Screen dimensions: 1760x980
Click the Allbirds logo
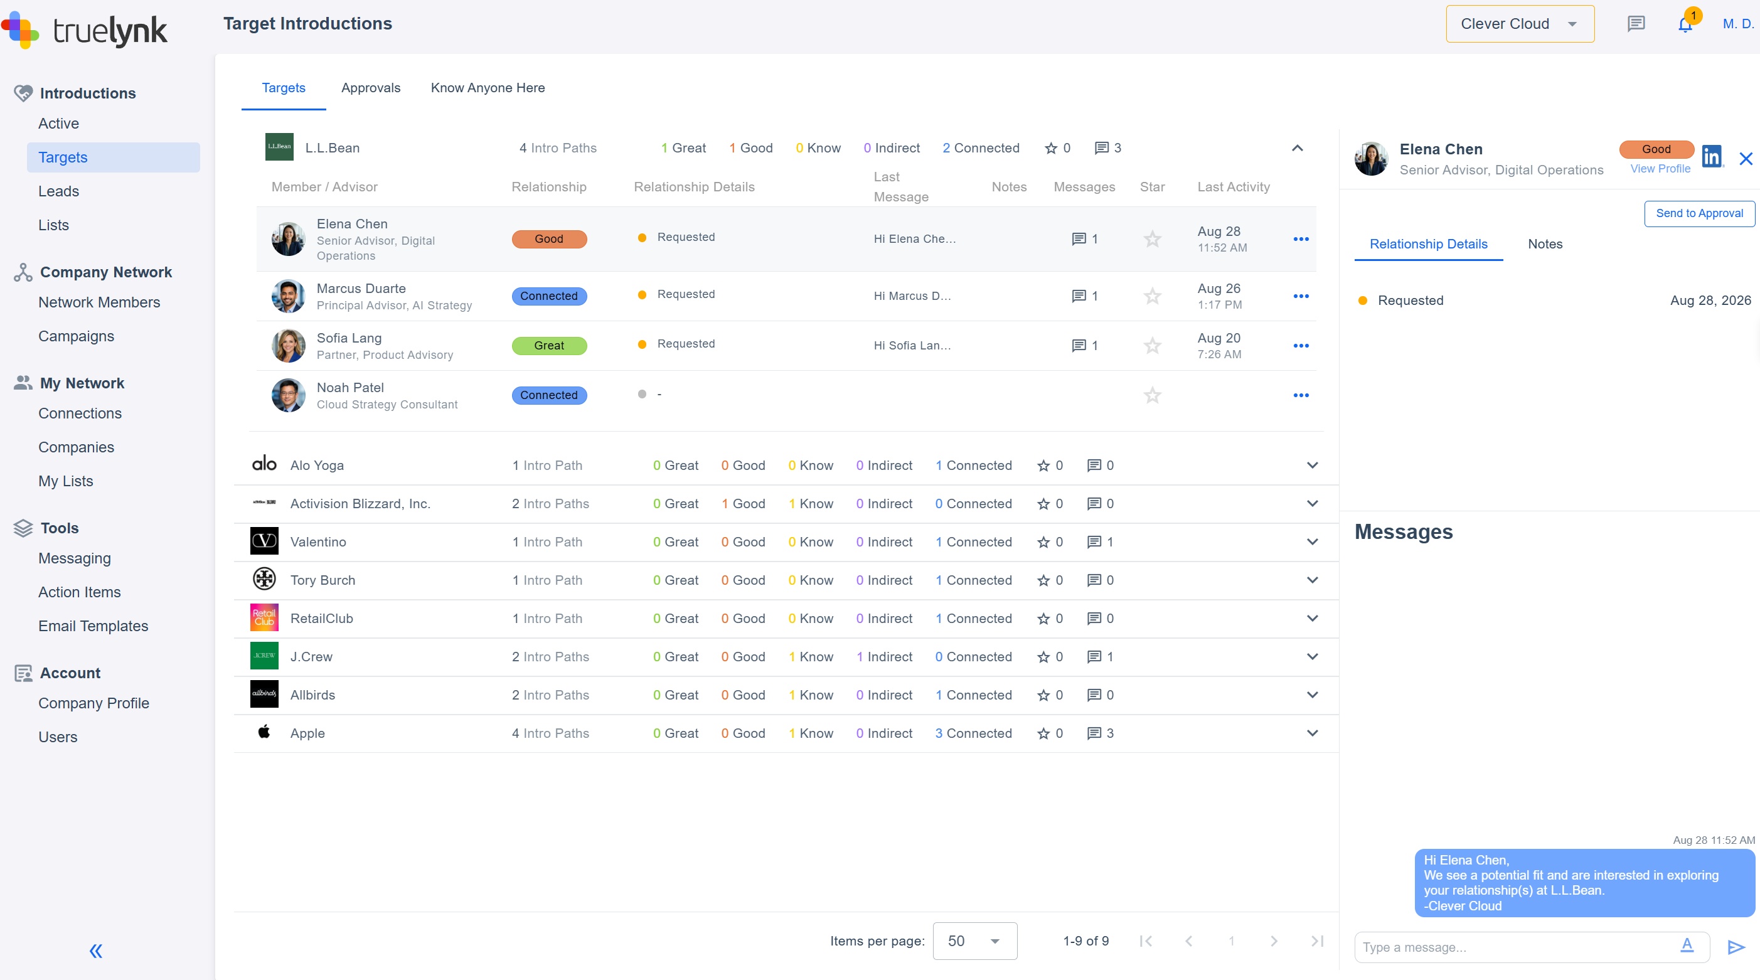[x=264, y=695]
